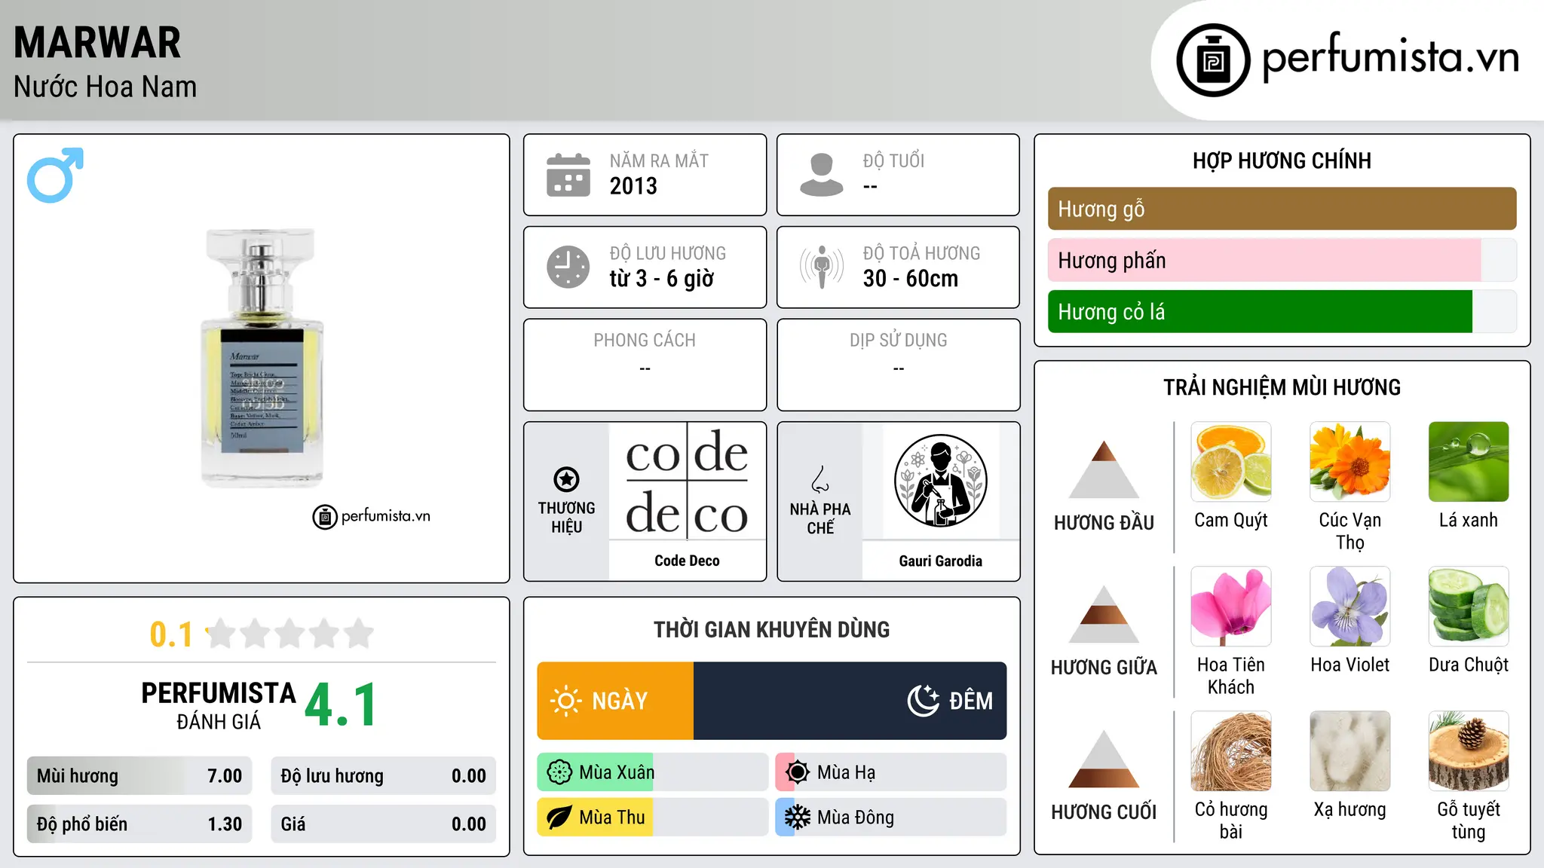Image resolution: width=1544 pixels, height=868 pixels.
Task: Click the longevity value từ 3 - 6 giờ
Action: (x=661, y=279)
